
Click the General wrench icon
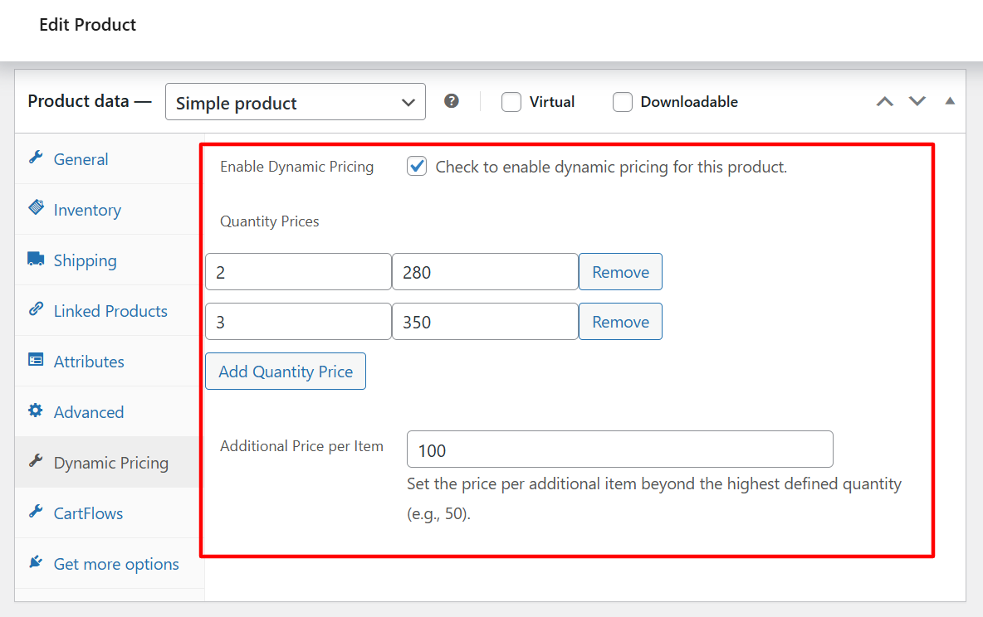click(36, 158)
